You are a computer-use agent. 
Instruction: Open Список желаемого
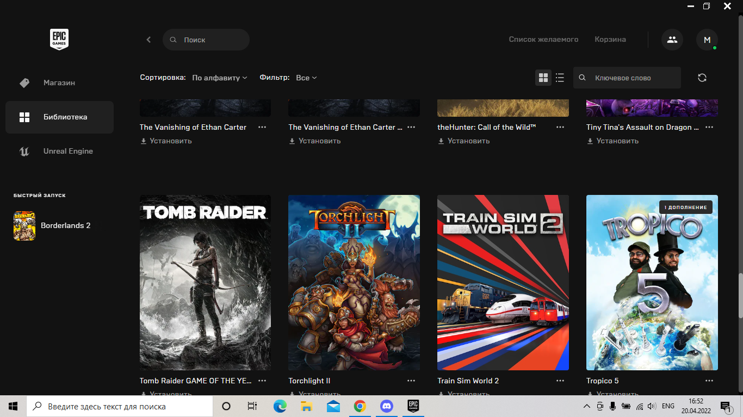543,39
